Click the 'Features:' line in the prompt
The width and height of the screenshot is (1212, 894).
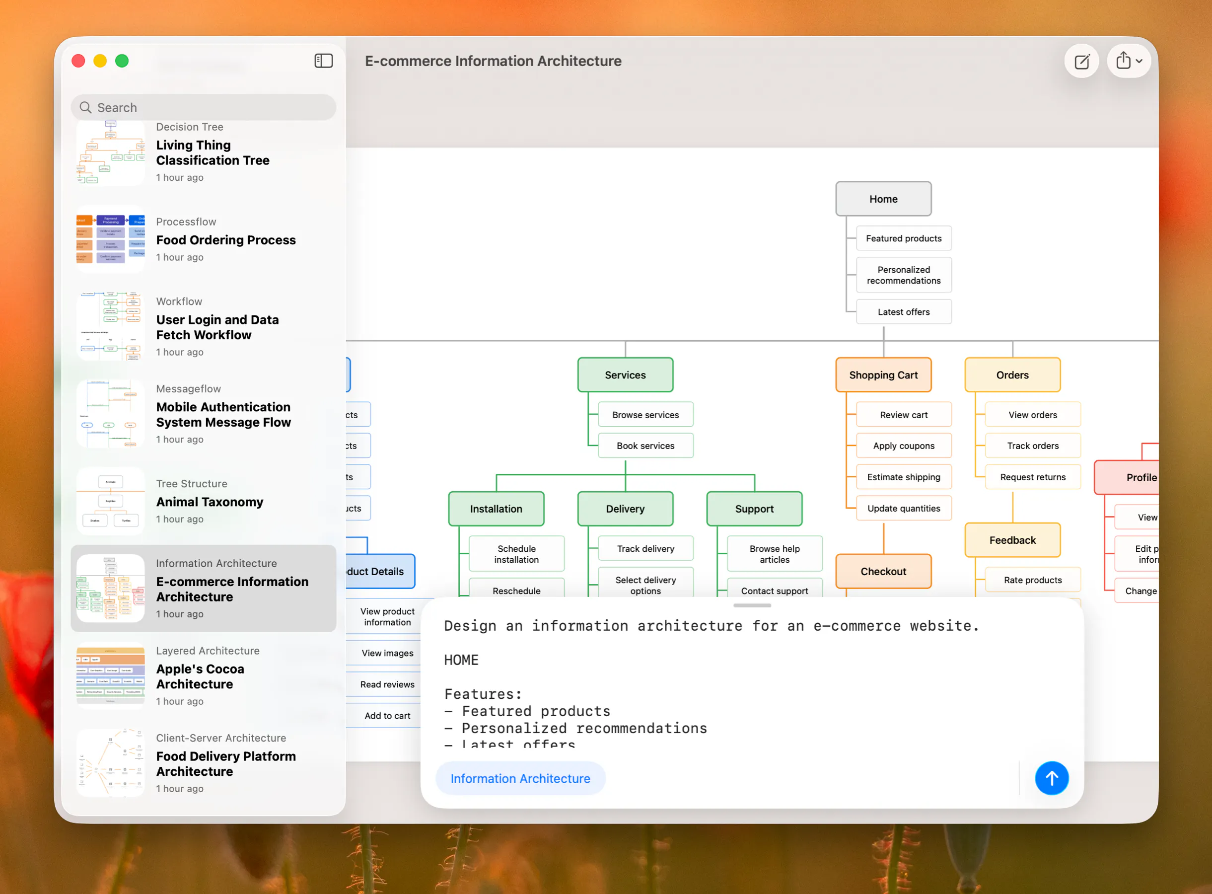coord(483,694)
